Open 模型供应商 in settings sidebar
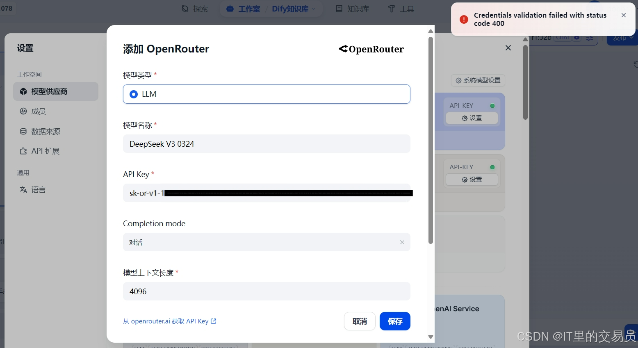The height and width of the screenshot is (348, 638). click(56, 91)
